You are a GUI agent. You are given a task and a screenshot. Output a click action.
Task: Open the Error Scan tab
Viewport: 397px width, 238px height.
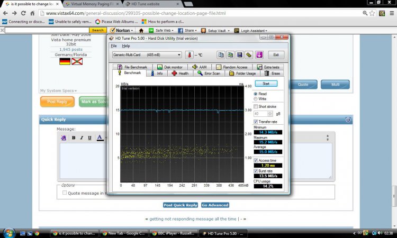209,74
